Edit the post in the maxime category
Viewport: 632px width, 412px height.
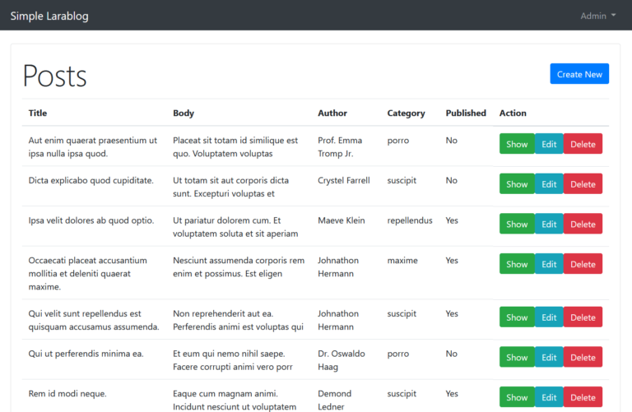549,264
